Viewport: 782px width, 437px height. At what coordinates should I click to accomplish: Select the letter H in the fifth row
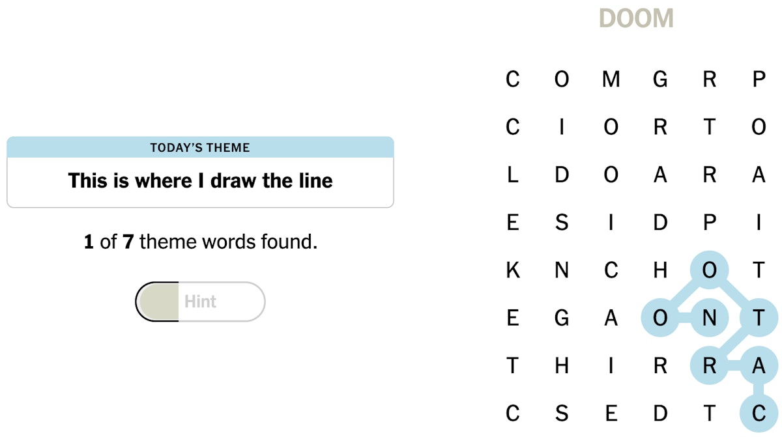(x=660, y=270)
